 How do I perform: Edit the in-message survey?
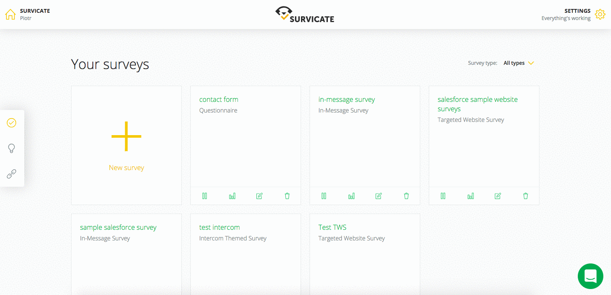click(379, 196)
